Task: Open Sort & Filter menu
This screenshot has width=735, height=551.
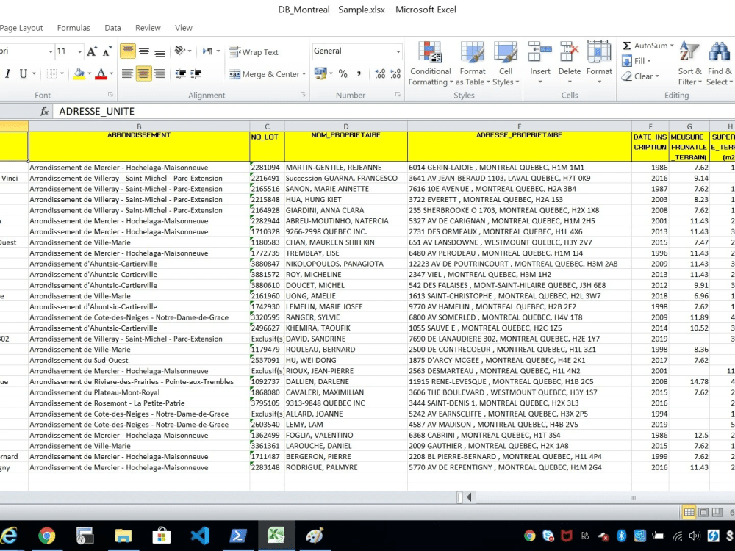Action: click(689, 64)
